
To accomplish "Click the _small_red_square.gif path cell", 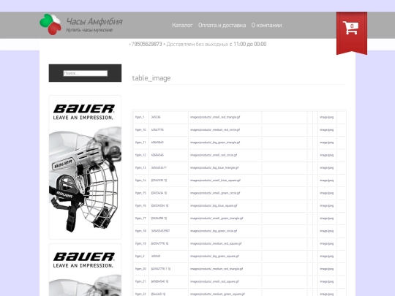I will (225, 281).
